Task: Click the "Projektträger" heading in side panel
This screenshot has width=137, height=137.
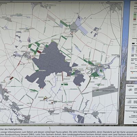Action: (130, 86)
